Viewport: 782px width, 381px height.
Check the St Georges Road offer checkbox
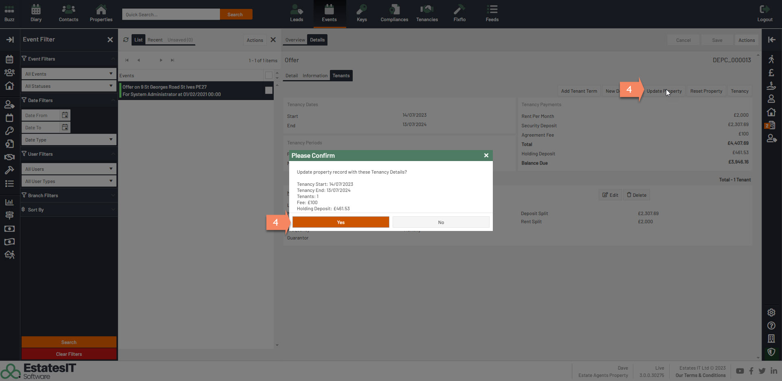269,90
